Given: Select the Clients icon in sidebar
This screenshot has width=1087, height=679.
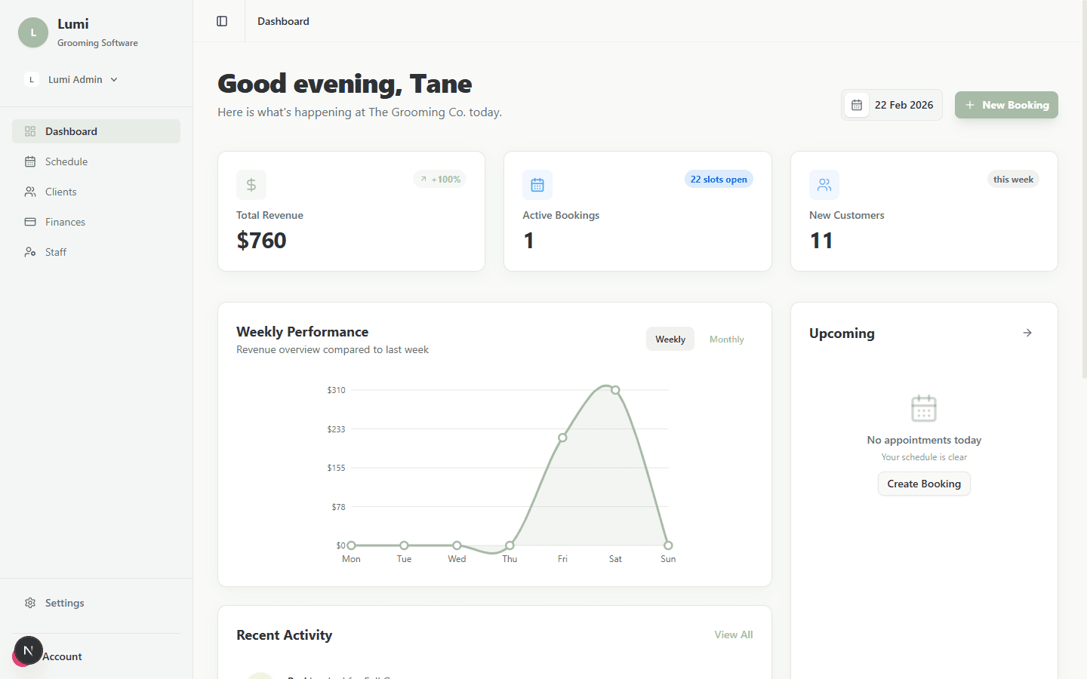Looking at the screenshot, I should click(x=30, y=191).
